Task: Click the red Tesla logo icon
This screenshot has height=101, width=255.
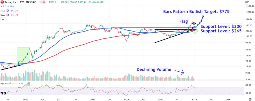Action: pyautogui.click(x=2, y=2)
